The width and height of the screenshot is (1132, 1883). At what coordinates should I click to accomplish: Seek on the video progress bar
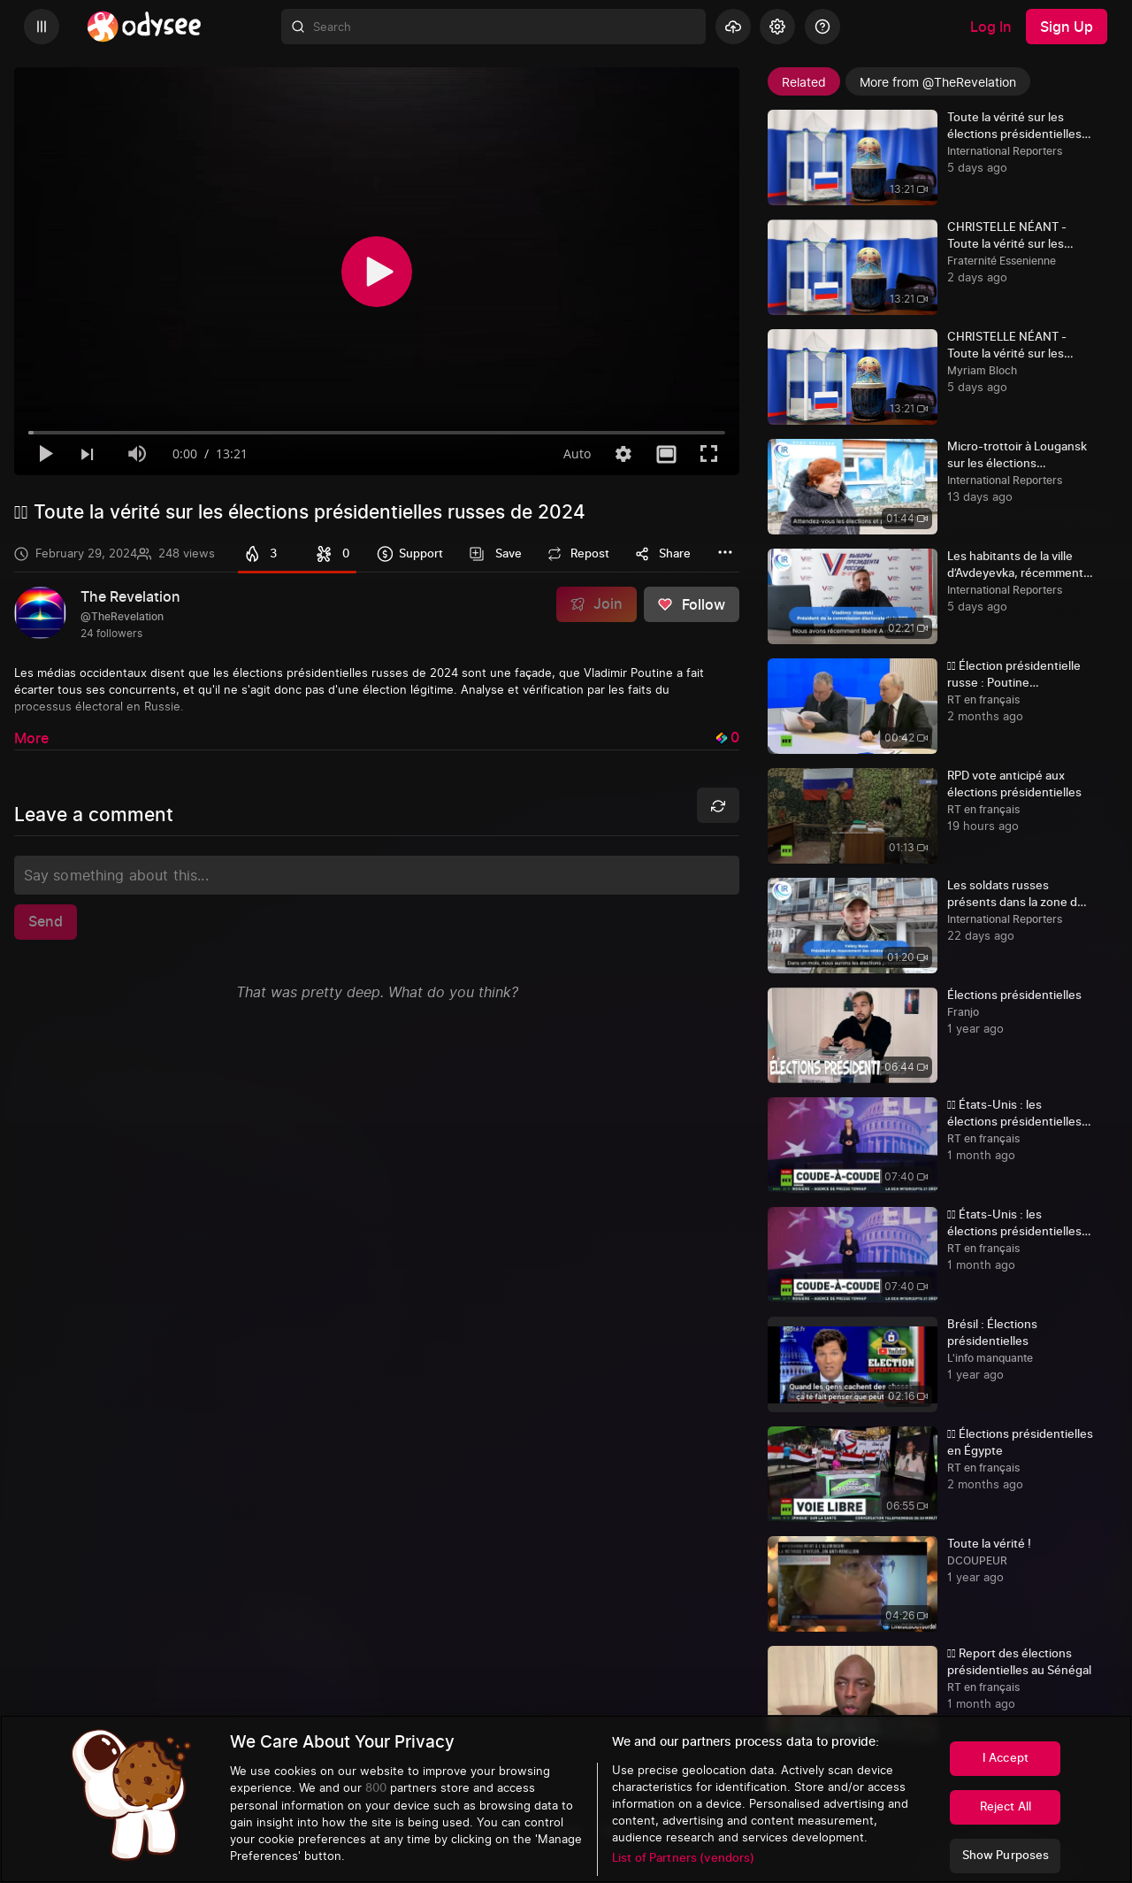tap(377, 433)
